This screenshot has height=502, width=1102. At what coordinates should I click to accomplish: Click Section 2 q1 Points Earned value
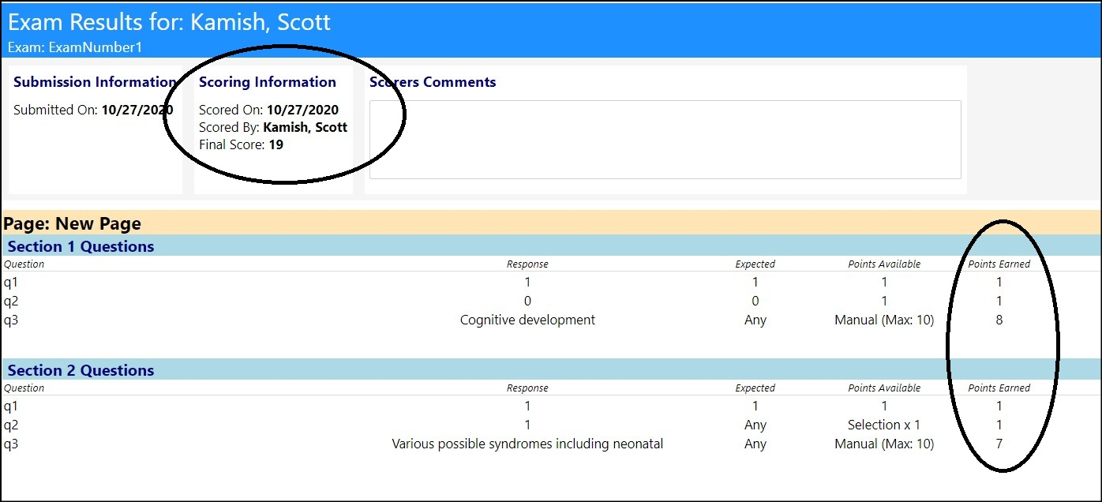[x=999, y=406]
